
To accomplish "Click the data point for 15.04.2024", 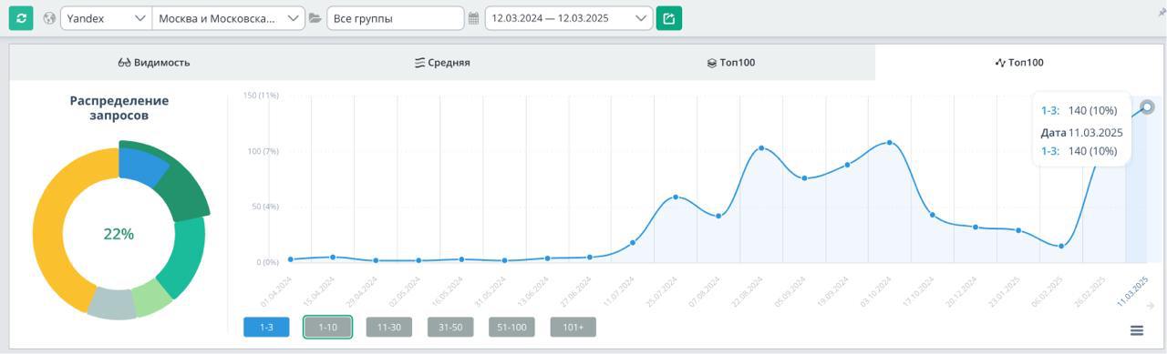I will click(x=333, y=257).
